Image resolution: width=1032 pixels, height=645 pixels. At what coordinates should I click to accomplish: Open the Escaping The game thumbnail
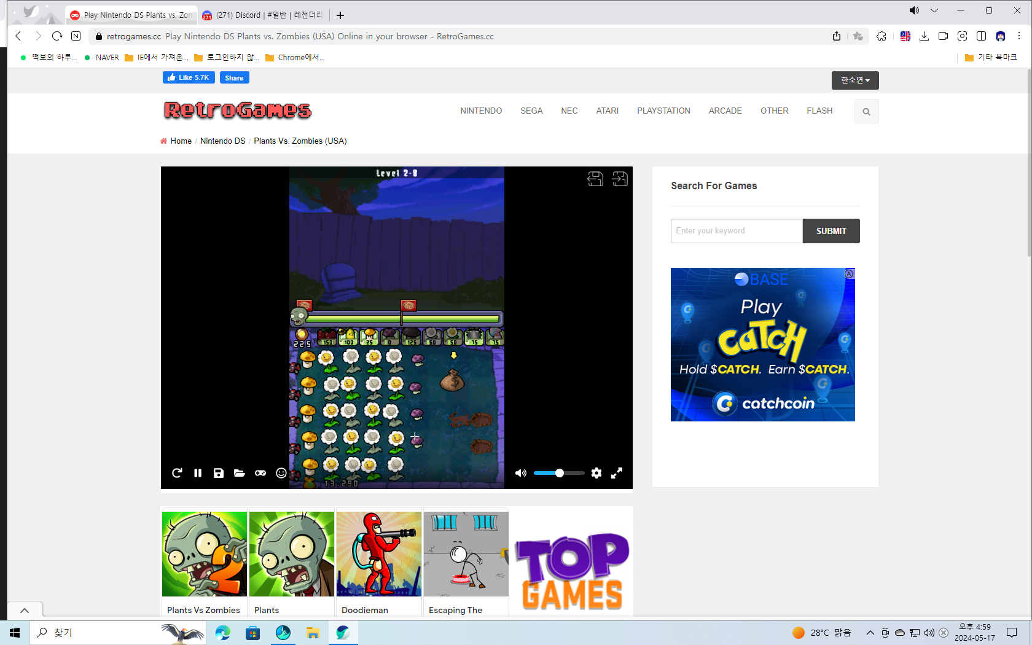[466, 554]
